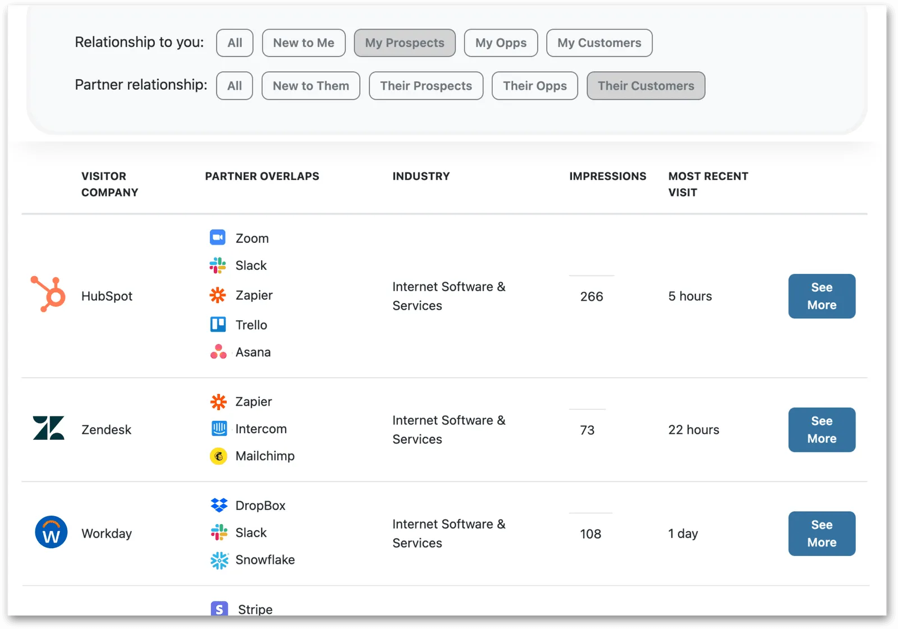Image resolution: width=898 pixels, height=629 pixels.
Task: Click the Workday company name
Action: (x=107, y=534)
